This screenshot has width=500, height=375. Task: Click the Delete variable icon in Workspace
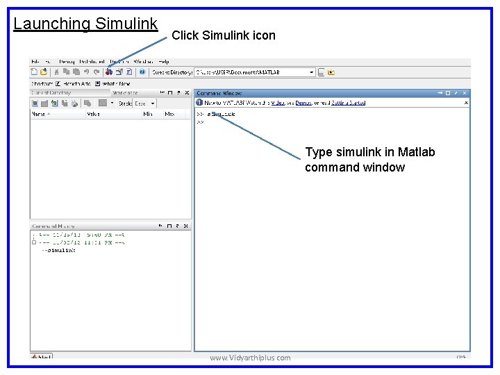point(87,103)
